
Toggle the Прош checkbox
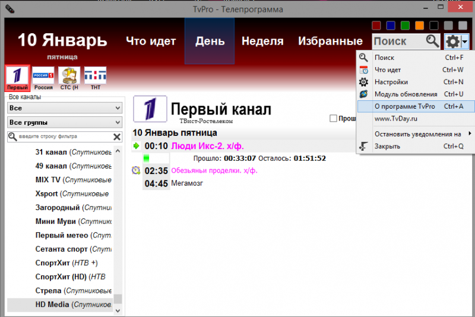point(333,118)
